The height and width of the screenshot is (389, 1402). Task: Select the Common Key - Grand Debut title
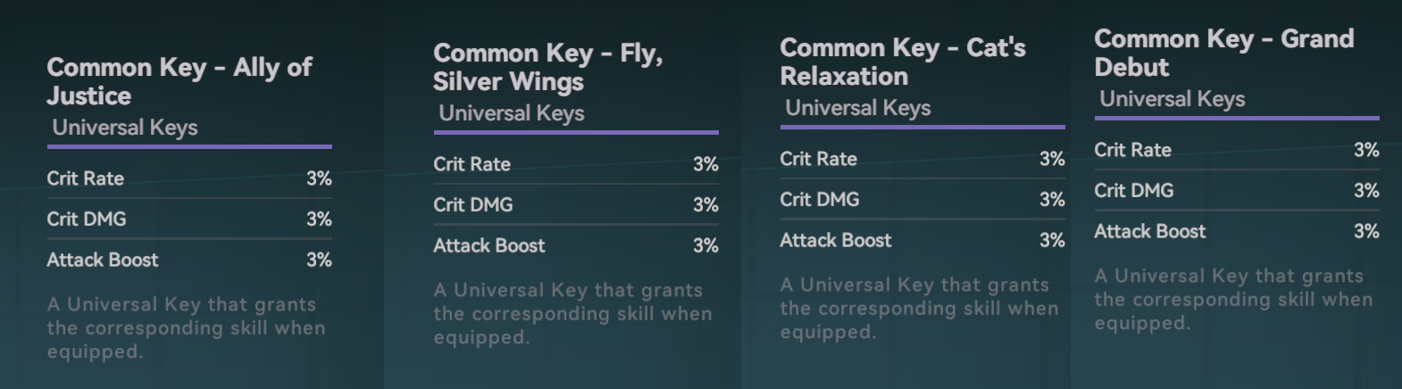(1224, 53)
